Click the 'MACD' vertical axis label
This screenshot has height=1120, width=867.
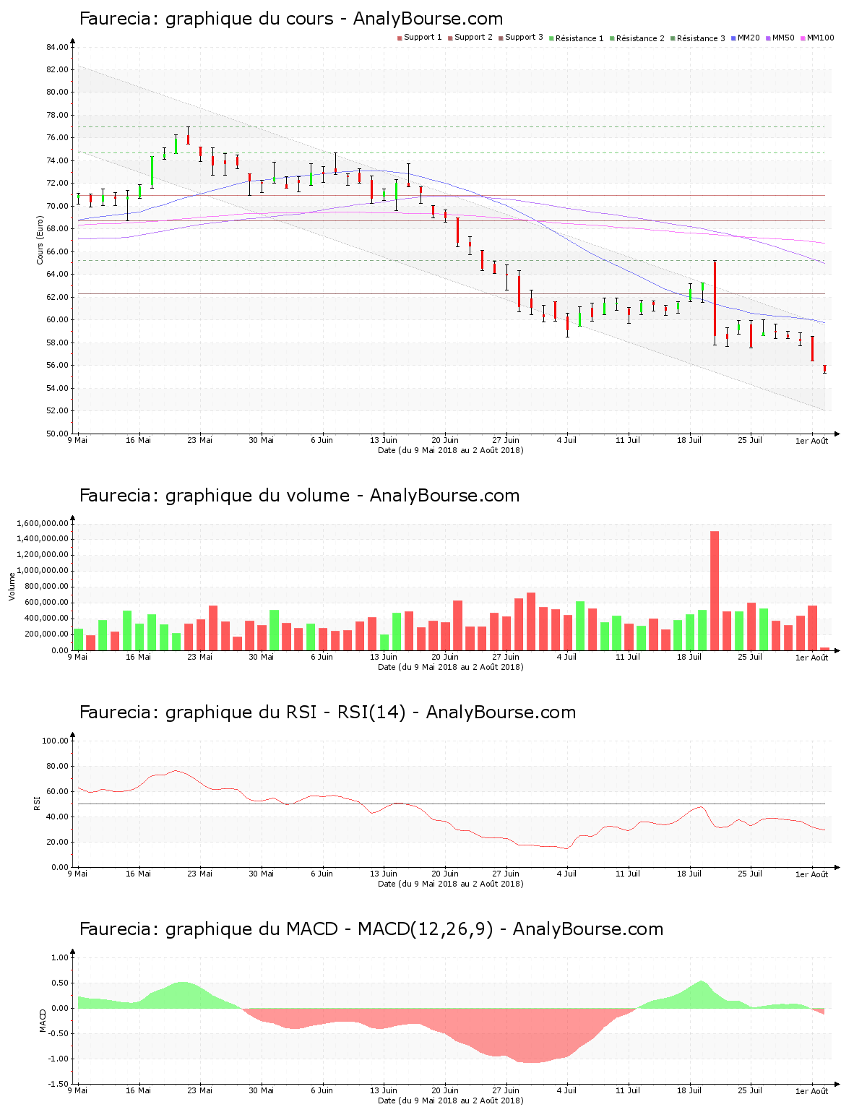coord(43,1020)
